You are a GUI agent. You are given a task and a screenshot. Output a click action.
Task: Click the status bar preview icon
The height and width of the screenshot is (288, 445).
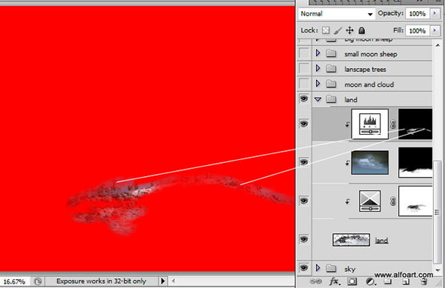38,281
